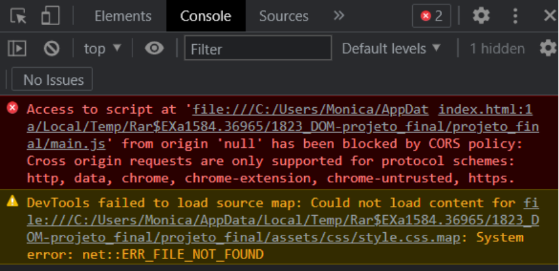
Task: Clear the console
Action: pos(52,49)
